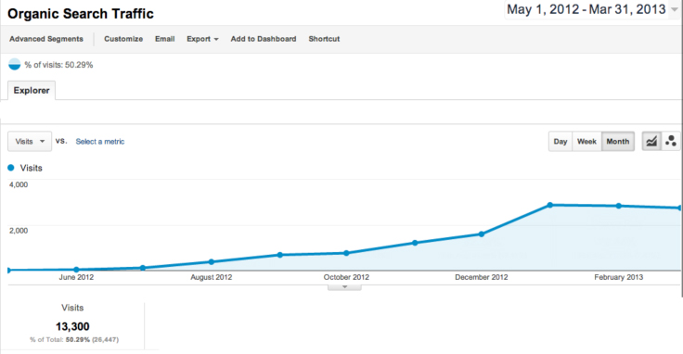Click Add to Dashboard
This screenshot has width=683, height=354.
tap(264, 39)
